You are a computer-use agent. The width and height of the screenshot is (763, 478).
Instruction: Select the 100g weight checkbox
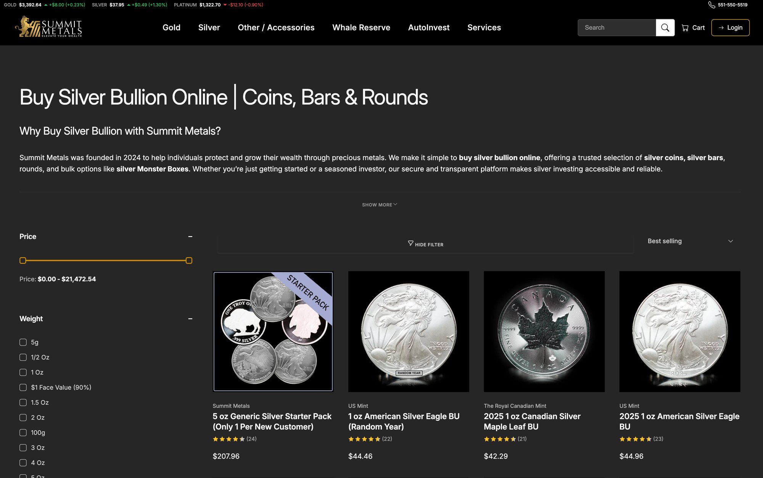(23, 433)
